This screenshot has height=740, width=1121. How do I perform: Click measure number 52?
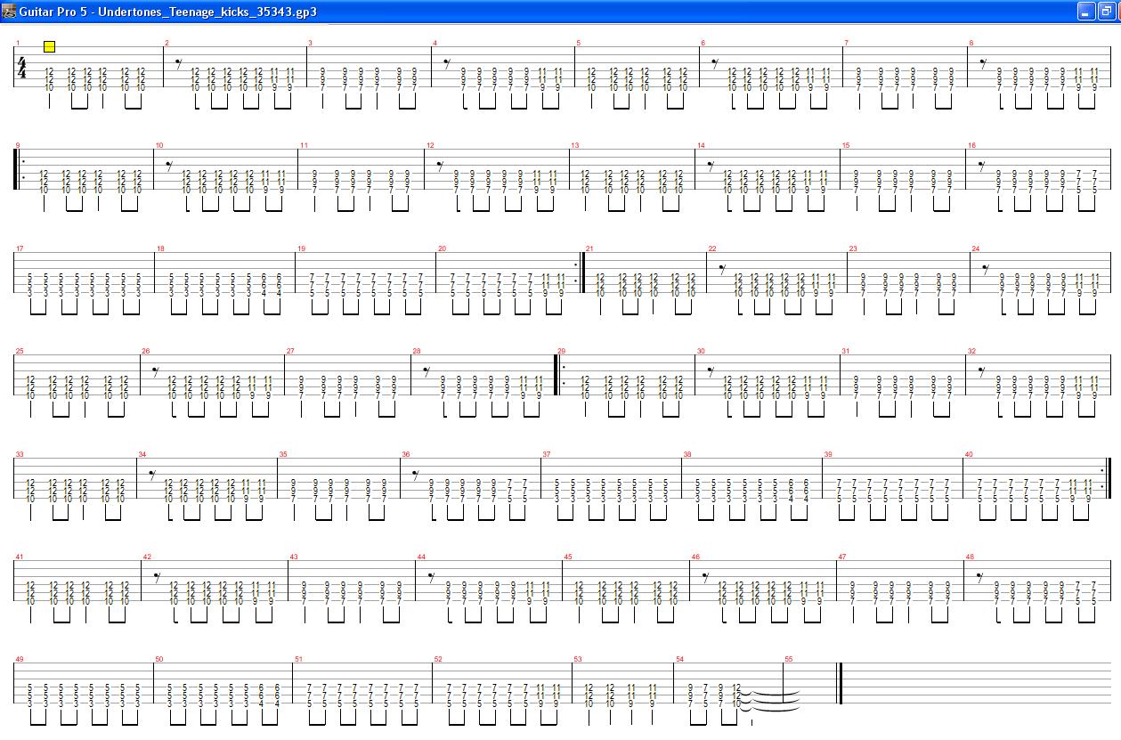point(438,659)
